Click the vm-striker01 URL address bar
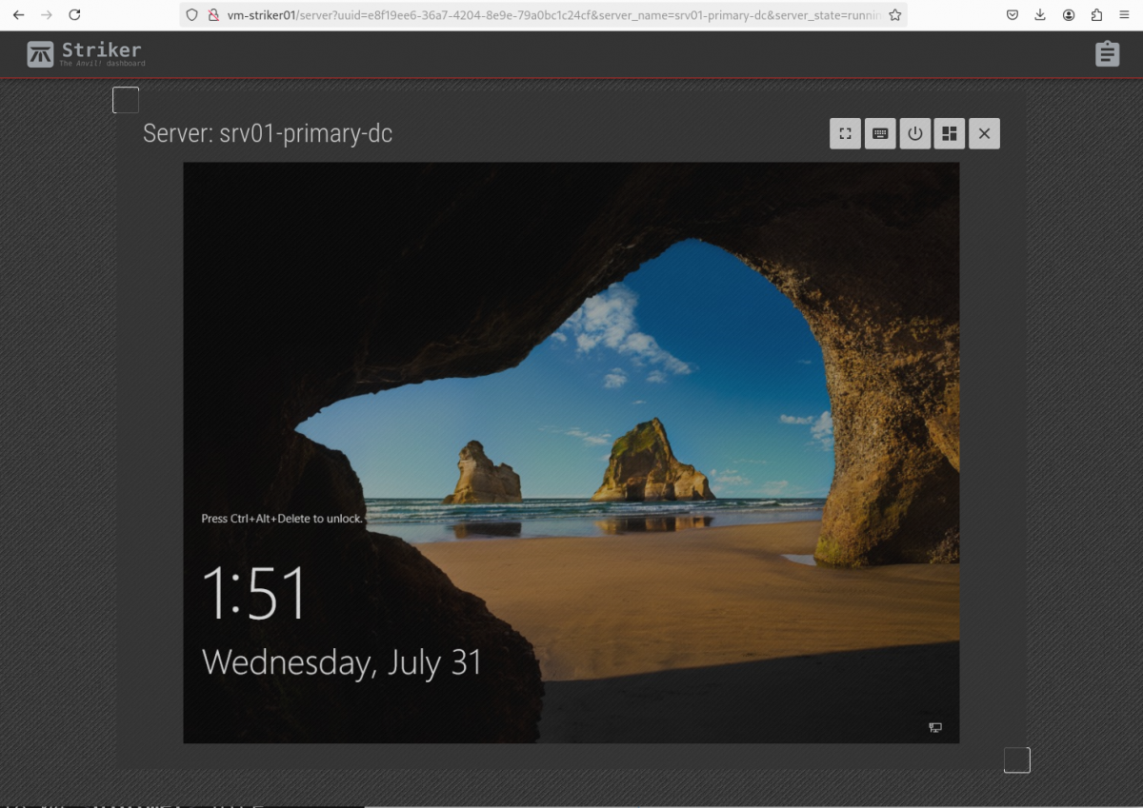Viewport: 1143px width, 808px height. (x=552, y=15)
